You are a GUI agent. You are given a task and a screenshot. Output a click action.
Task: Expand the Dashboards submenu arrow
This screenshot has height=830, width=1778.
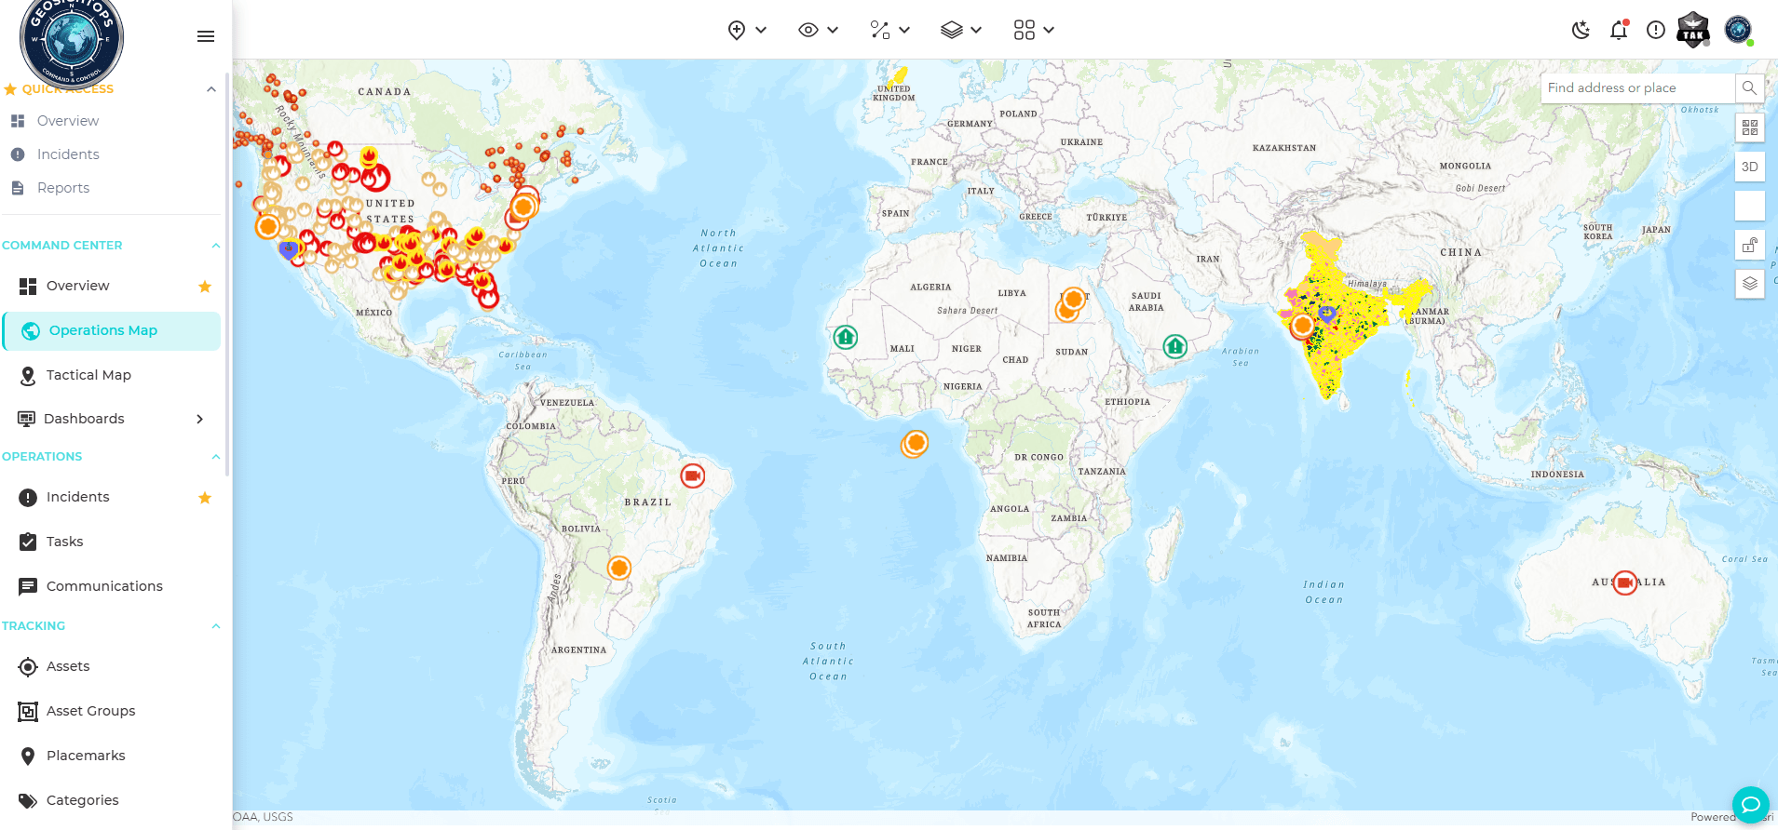tap(199, 419)
